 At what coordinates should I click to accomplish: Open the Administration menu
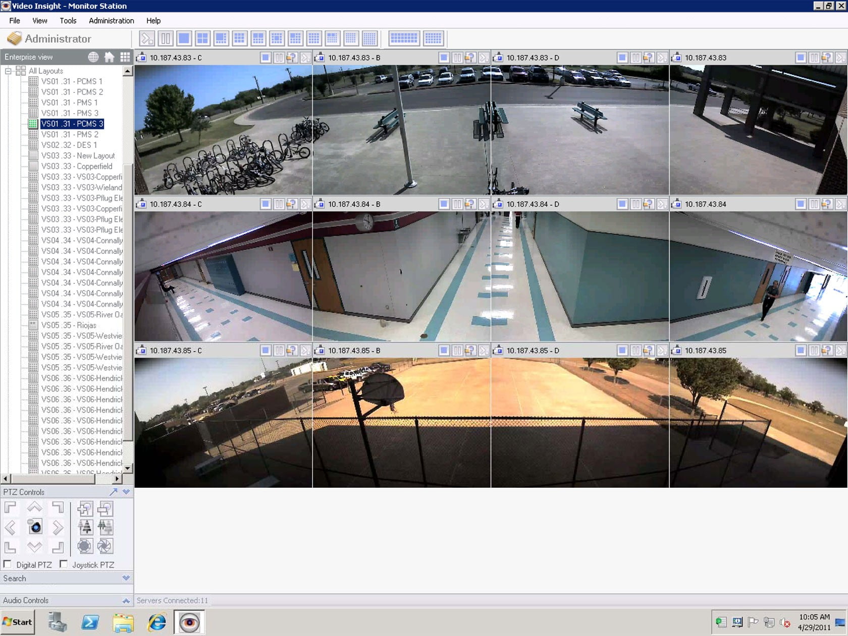pos(111,21)
